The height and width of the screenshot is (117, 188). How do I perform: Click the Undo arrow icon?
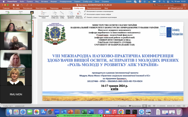[22, 5]
